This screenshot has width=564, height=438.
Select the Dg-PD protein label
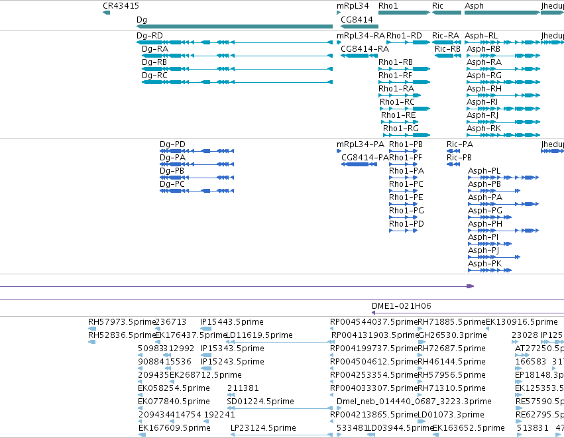[x=173, y=144]
